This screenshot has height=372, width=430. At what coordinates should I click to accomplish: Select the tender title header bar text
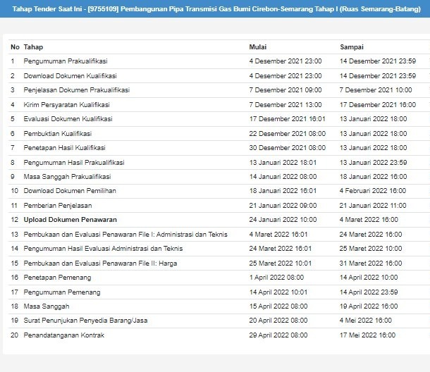pos(216,9)
